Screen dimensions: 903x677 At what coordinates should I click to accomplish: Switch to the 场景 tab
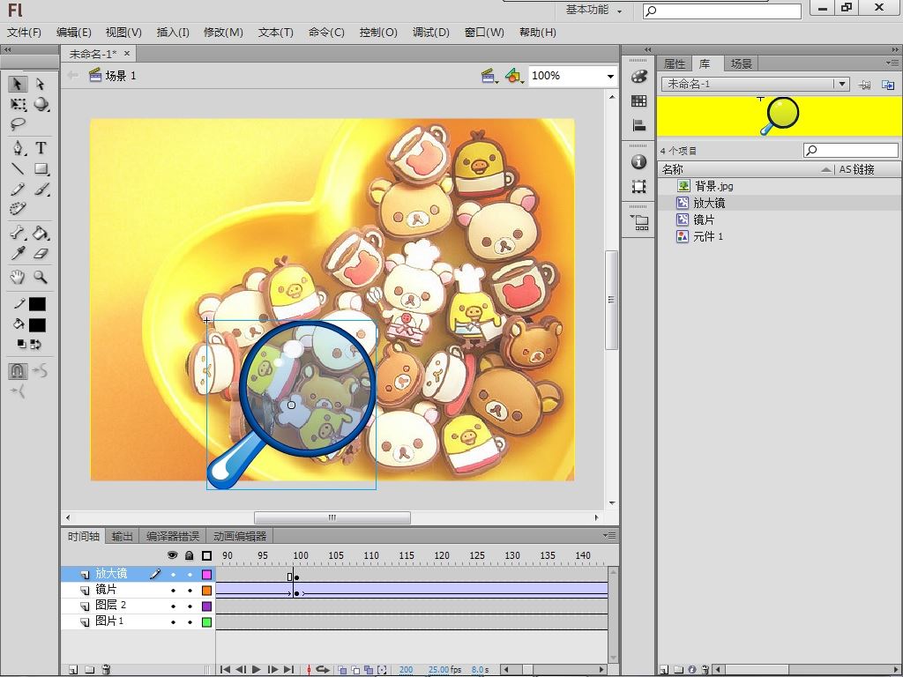[742, 63]
